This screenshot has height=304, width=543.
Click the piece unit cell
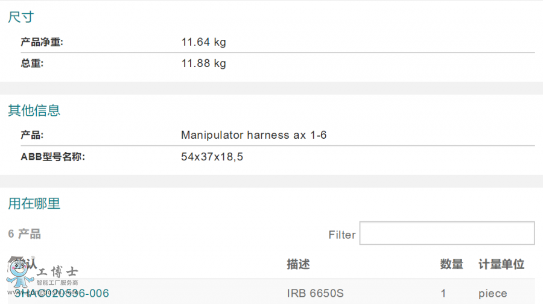(492, 294)
